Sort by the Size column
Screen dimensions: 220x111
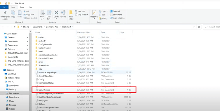click(x=122, y=32)
